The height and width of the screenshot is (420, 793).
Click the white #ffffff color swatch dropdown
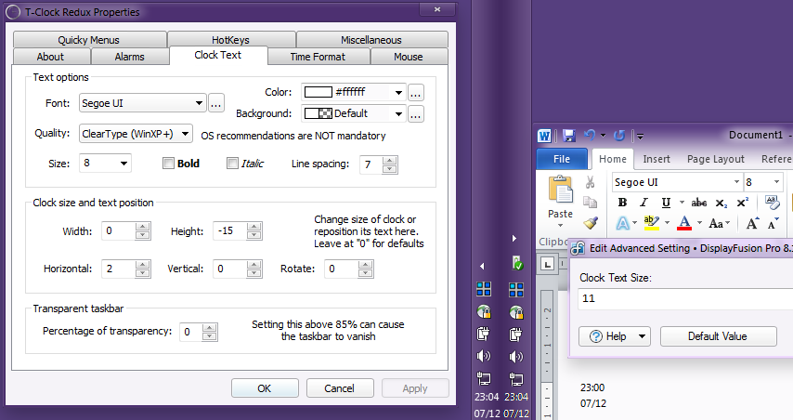pyautogui.click(x=354, y=92)
